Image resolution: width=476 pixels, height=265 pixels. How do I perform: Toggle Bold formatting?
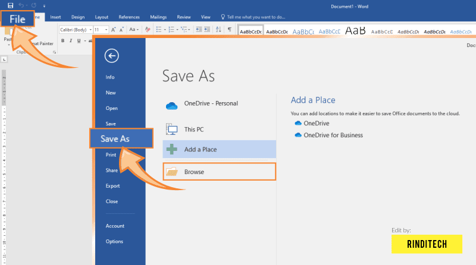[x=63, y=40]
